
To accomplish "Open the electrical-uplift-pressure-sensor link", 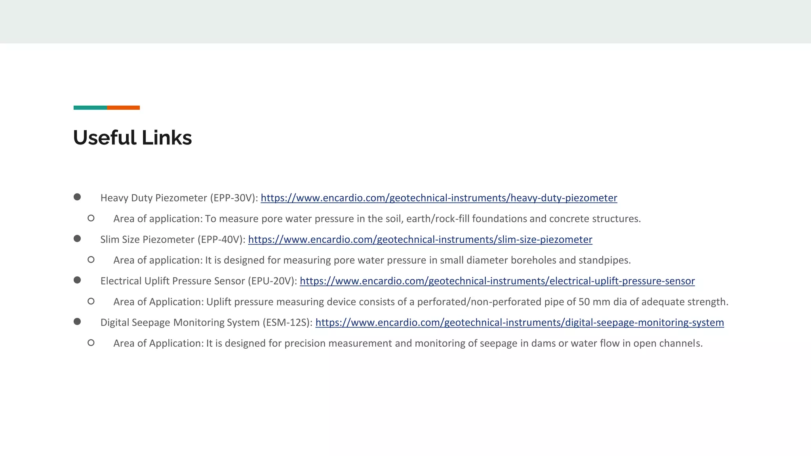I will tap(497, 281).
